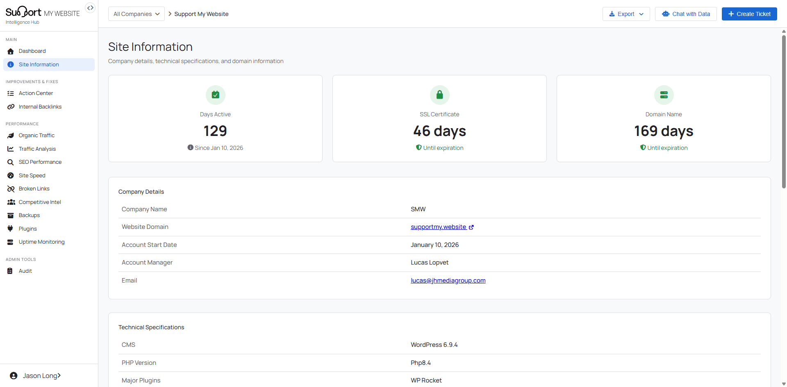Expand the Jason Long user menu
The image size is (787, 387).
tap(41, 376)
